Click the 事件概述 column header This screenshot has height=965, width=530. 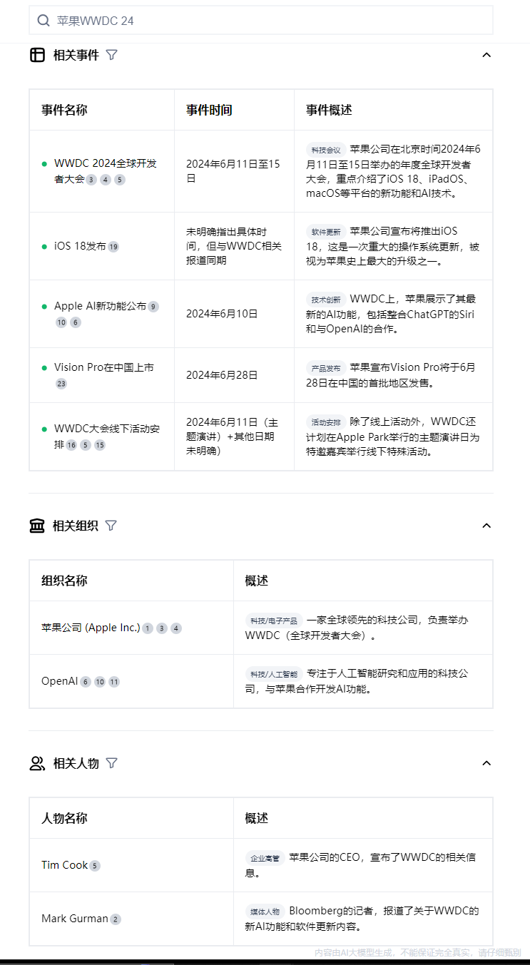(330, 110)
